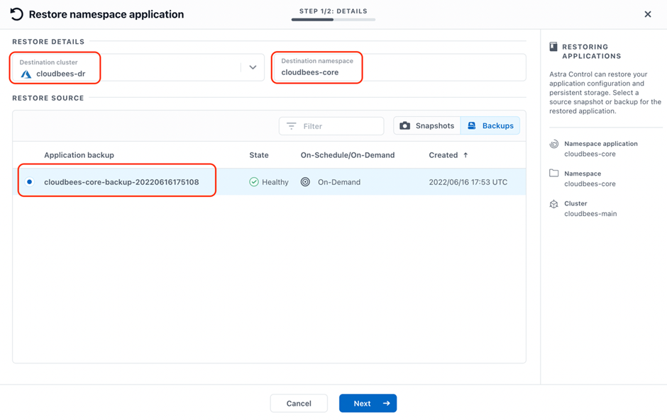Click the green Healthy checkmark icon
The image size is (667, 420).
254,182
